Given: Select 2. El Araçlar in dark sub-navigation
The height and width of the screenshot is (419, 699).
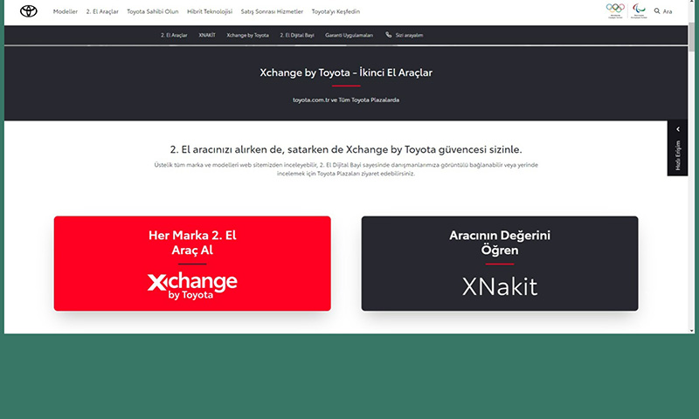Looking at the screenshot, I should [174, 35].
